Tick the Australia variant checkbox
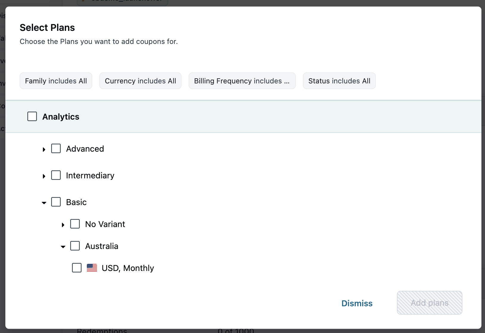The width and height of the screenshot is (485, 333). [x=75, y=246]
